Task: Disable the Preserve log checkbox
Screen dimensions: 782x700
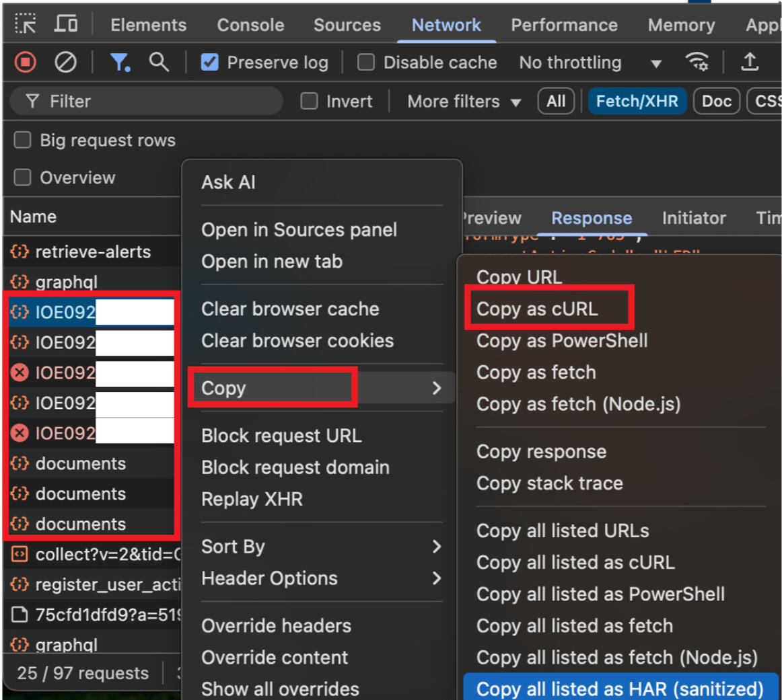Action: coord(210,63)
